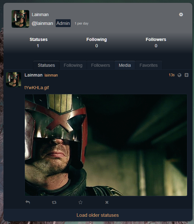Open the 13s timestamp link
Viewport: 194px width, 224px height.
[172, 75]
